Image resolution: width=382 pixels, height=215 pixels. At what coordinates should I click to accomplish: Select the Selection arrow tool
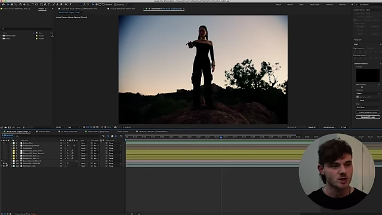[8, 4]
